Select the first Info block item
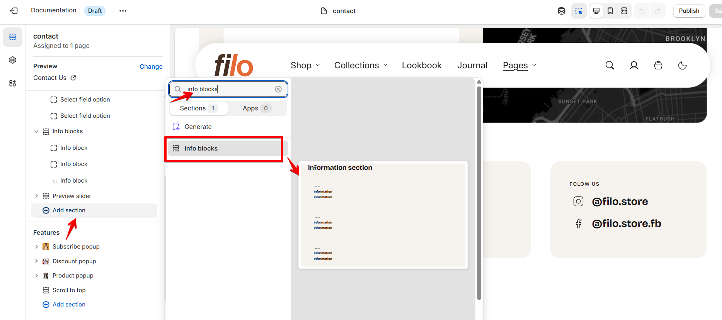Screen dimensions: 722x320 [x=74, y=148]
